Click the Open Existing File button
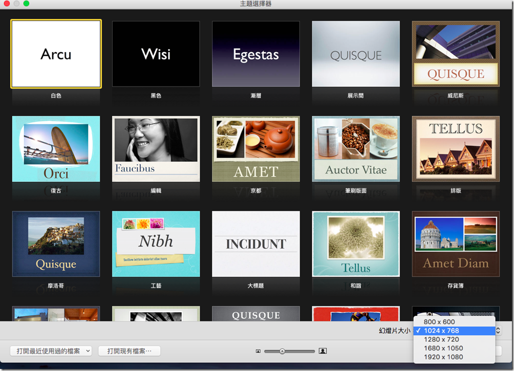 tap(130, 351)
